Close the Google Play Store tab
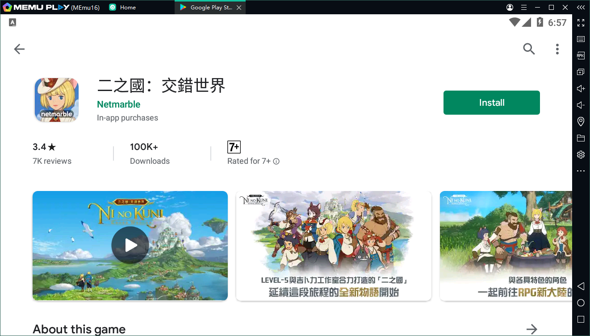 point(239,8)
